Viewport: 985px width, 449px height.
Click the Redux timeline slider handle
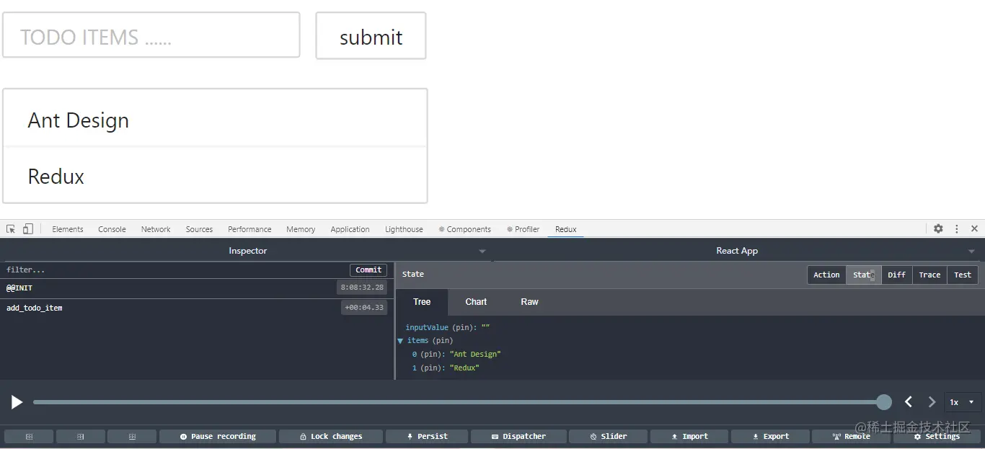(884, 402)
